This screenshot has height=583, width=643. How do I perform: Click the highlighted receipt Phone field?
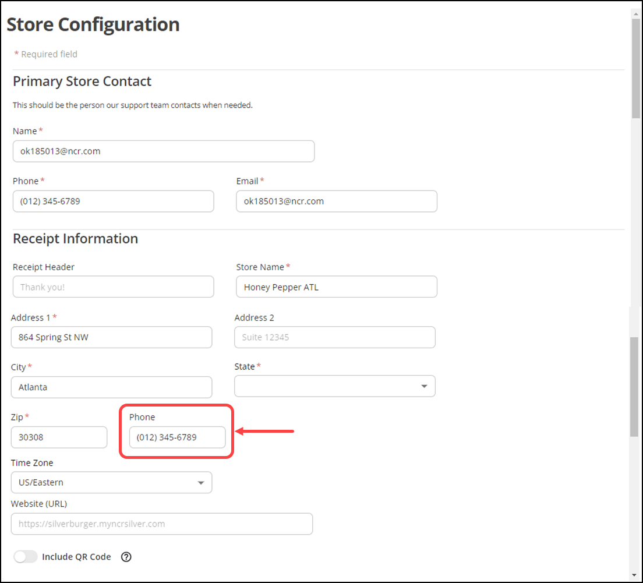178,437
